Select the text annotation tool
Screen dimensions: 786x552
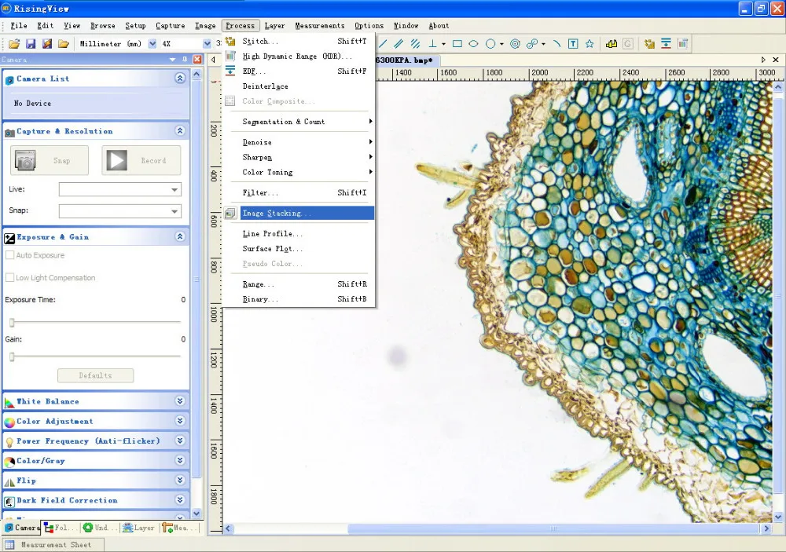[x=573, y=44]
